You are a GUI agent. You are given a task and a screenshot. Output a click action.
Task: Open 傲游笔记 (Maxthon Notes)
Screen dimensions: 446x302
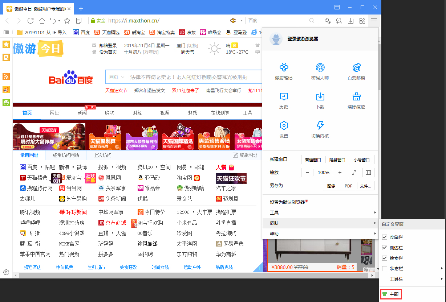click(284, 71)
